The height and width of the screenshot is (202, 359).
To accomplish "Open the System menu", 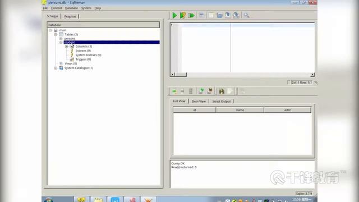I will click(x=86, y=8).
